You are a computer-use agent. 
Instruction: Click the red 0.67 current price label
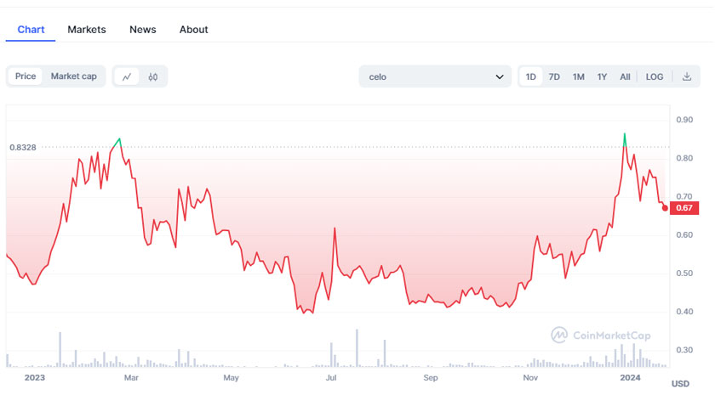tap(684, 208)
